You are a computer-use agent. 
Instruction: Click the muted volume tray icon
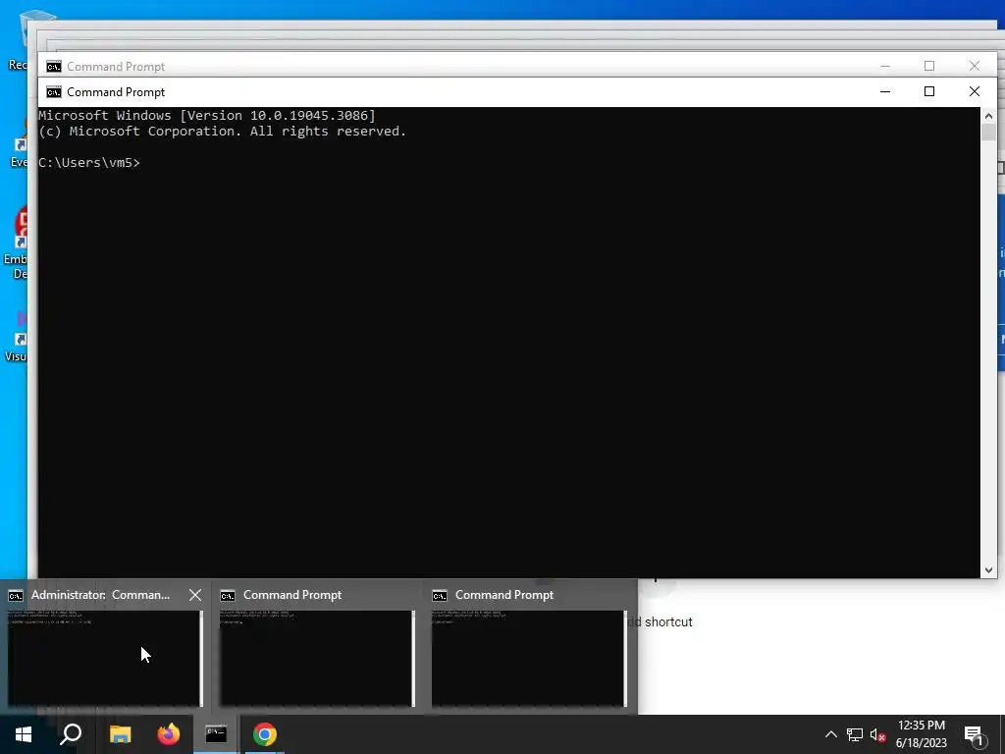(878, 734)
